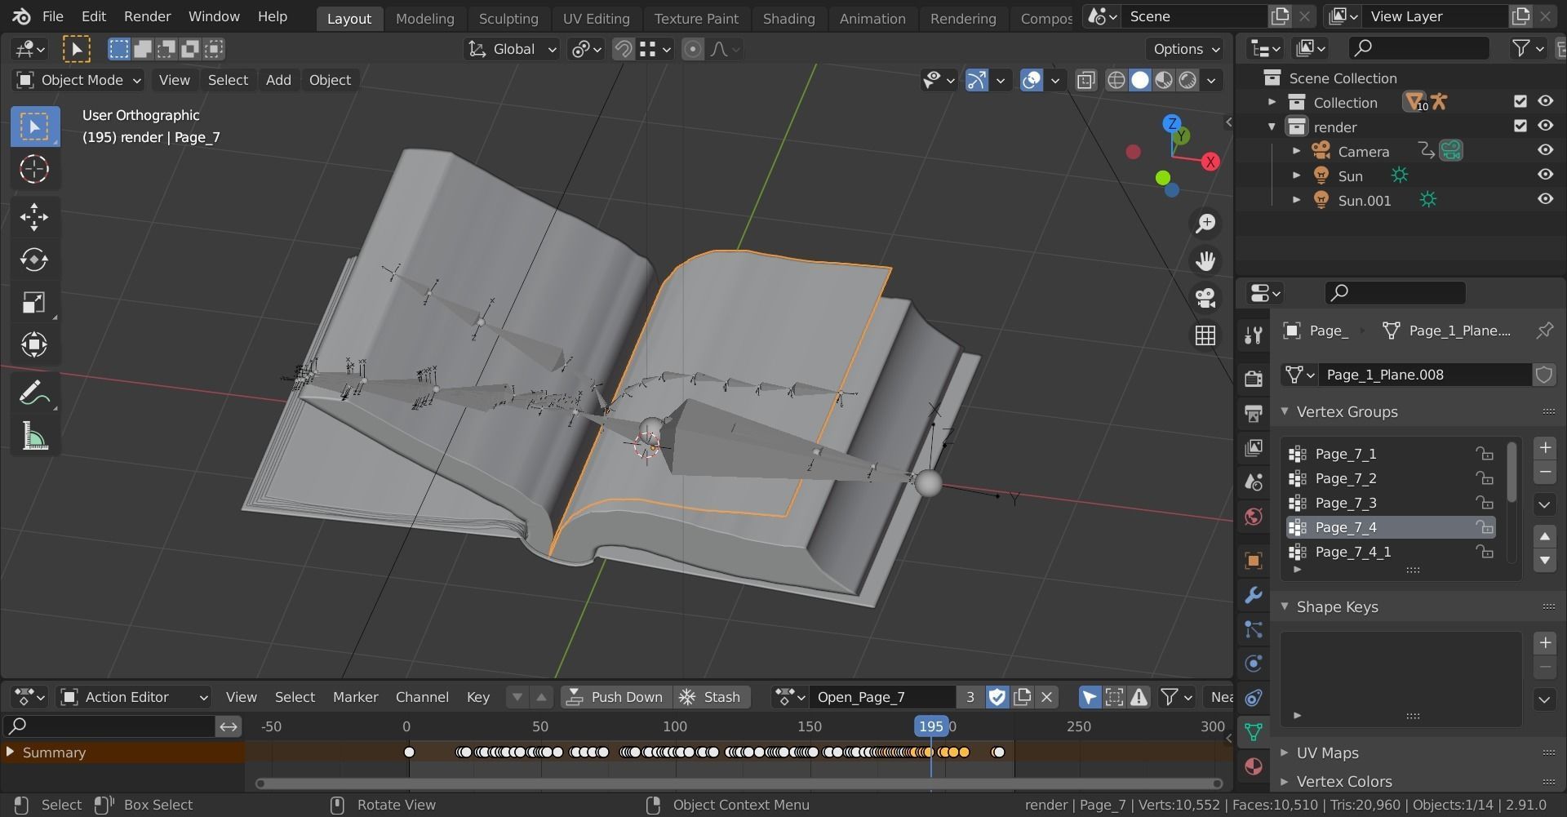
Task: Open Object Data properties green triangle tab
Action: pos(1254,732)
